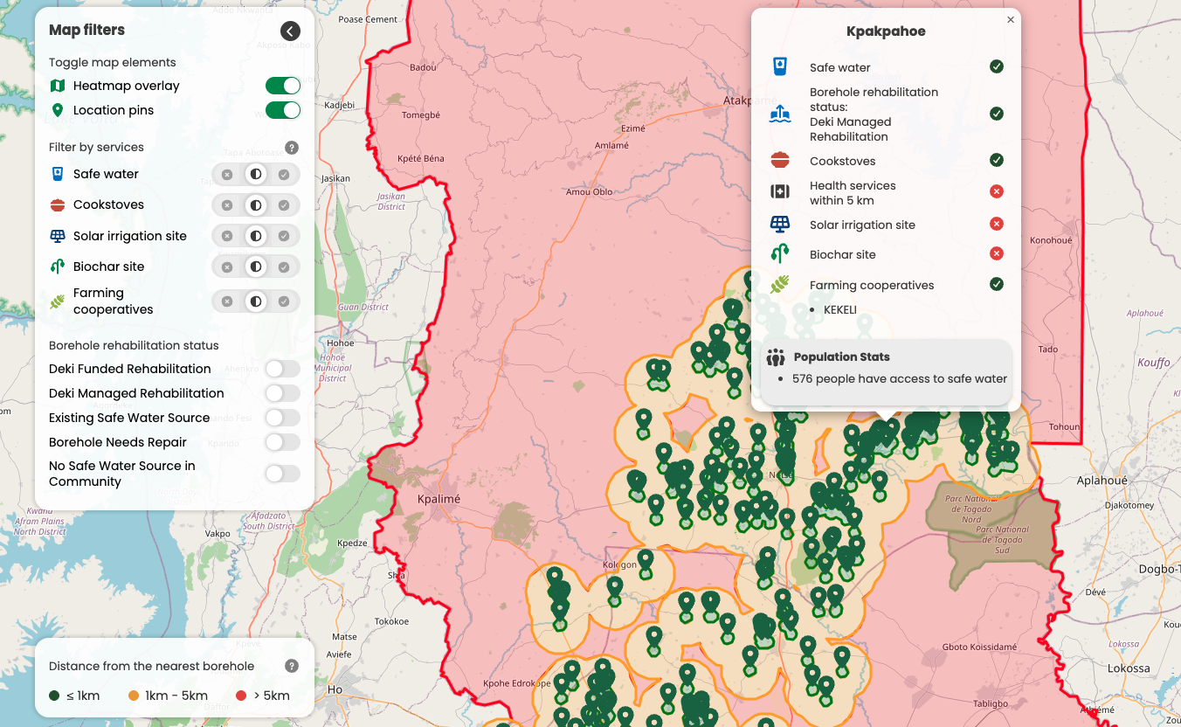Require Biochar site with the check option
The height and width of the screenshot is (727, 1181).
point(284,267)
